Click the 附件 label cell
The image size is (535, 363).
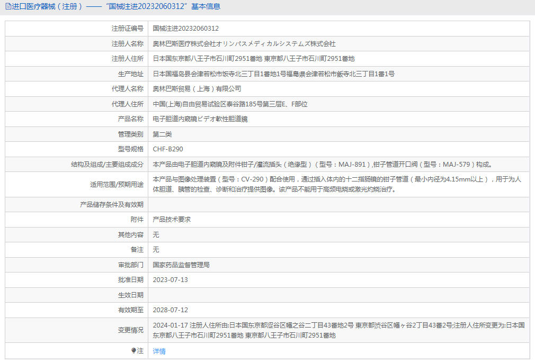pyautogui.click(x=76, y=220)
